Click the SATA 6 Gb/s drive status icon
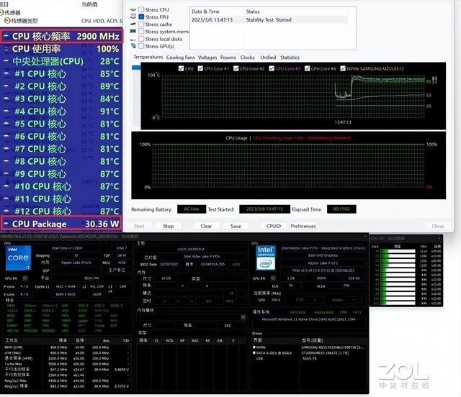The width and height of the screenshot is (461, 397). point(254,353)
